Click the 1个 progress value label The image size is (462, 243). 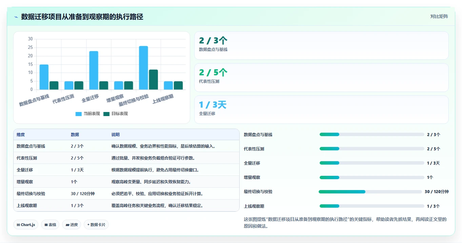430,177
